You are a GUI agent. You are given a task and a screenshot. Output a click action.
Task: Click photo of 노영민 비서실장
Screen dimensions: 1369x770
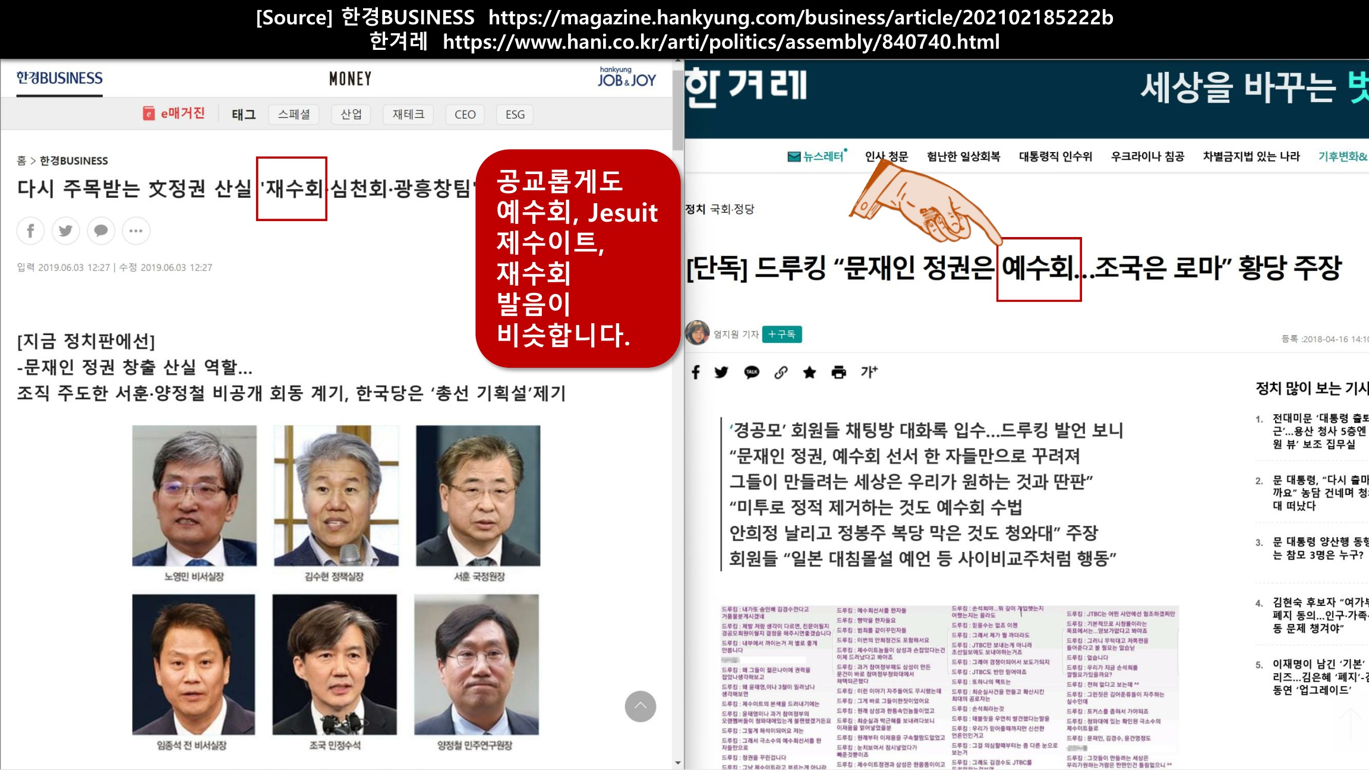coord(194,496)
